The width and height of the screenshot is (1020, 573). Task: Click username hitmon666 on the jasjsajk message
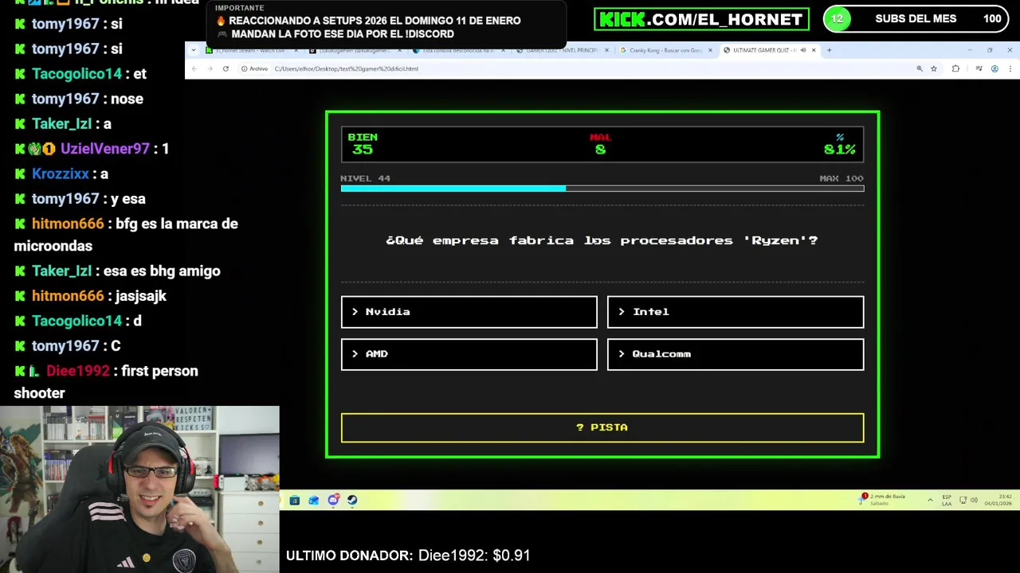coord(68,296)
